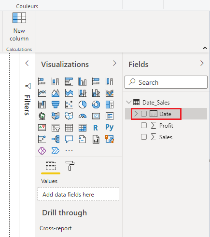Switch to the Fields well tab
This screenshot has width=210, height=237.
click(x=51, y=166)
